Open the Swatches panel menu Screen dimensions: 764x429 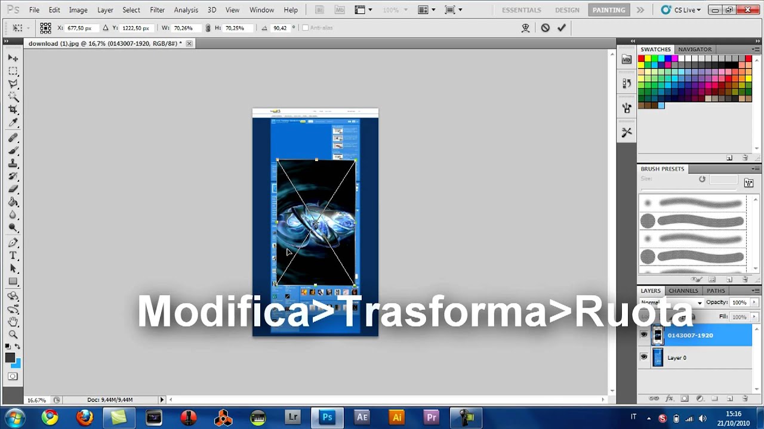756,49
